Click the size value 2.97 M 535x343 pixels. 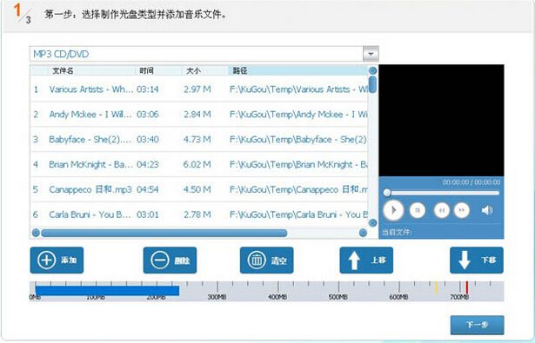coord(197,89)
